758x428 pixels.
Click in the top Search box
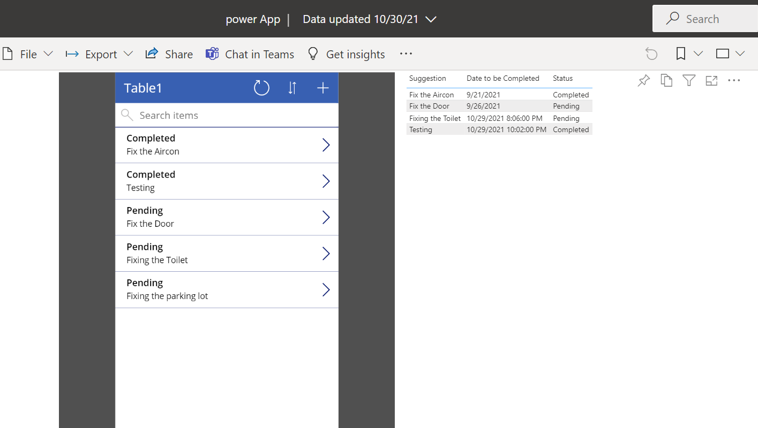pos(705,19)
